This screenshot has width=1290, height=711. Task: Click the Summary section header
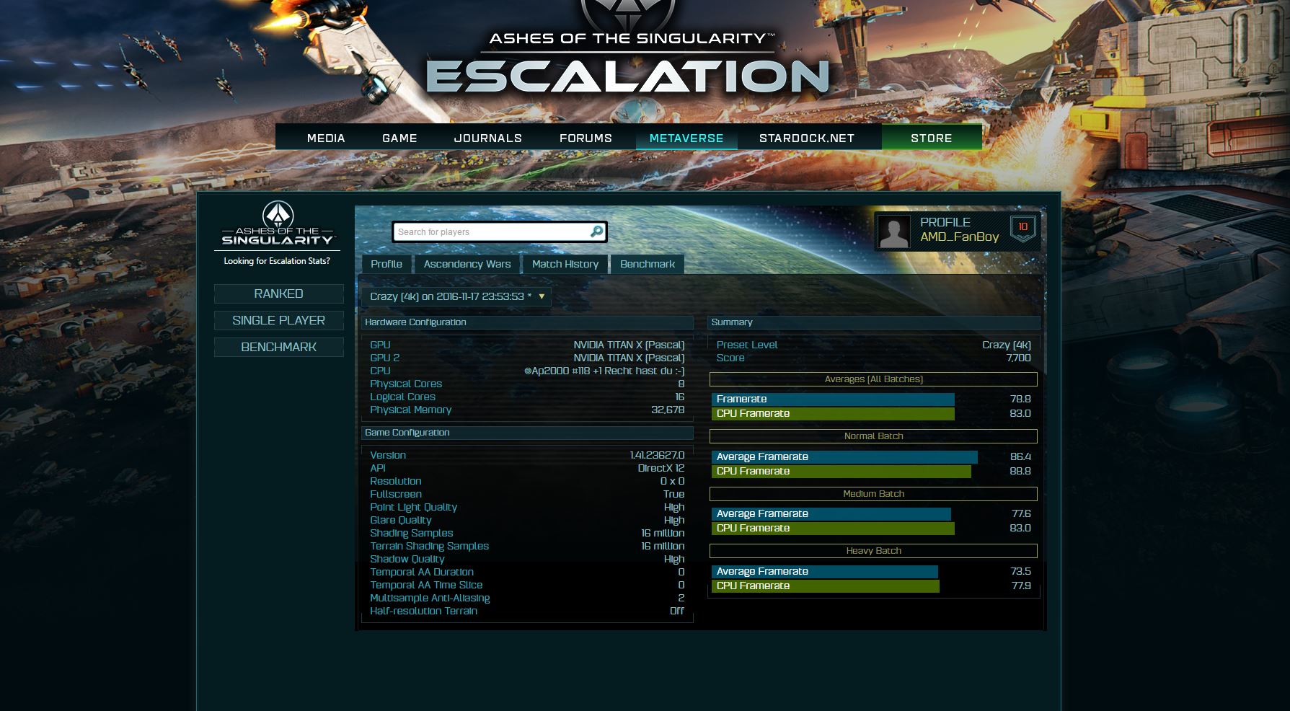click(874, 322)
